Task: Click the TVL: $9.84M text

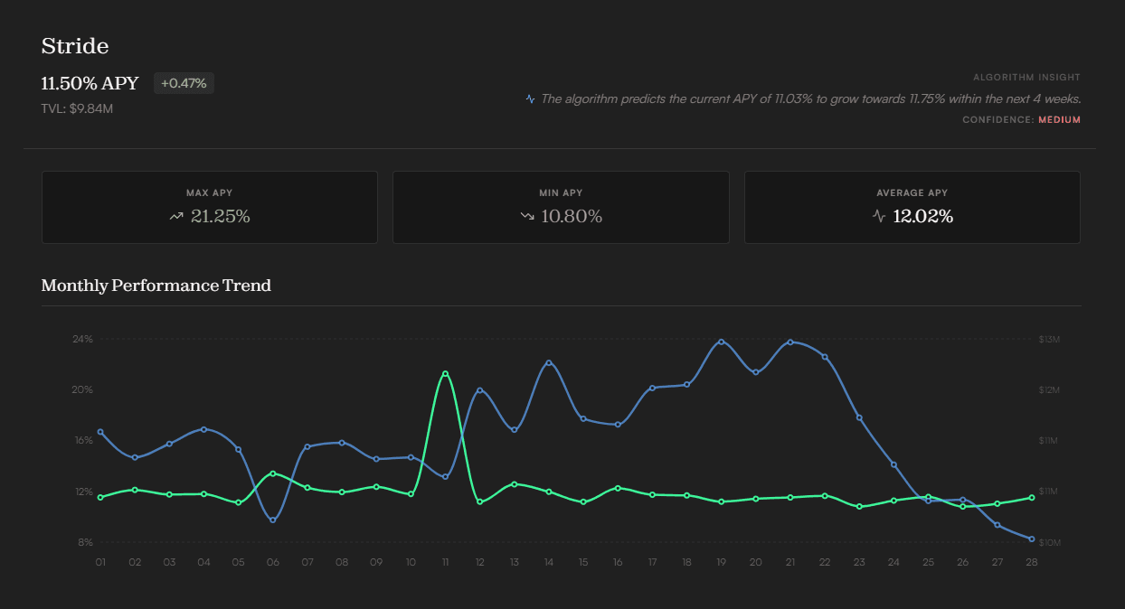Action: [x=77, y=108]
